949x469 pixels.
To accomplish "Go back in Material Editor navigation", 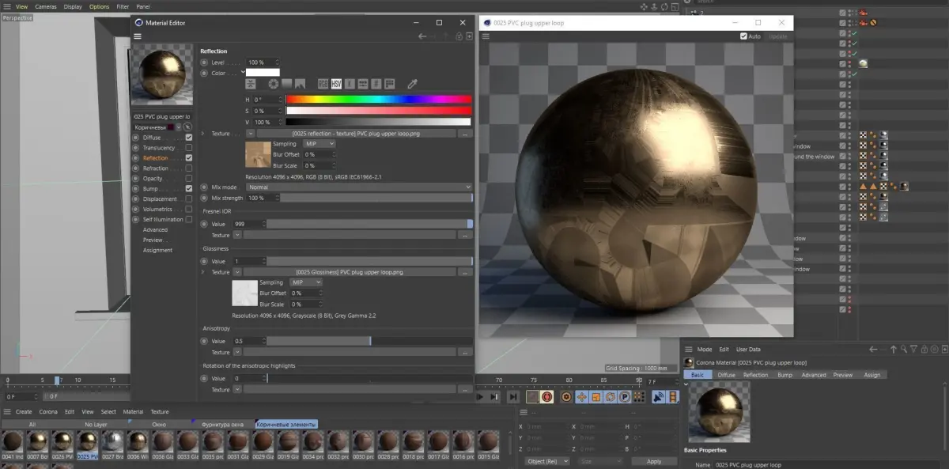I will 422,36.
